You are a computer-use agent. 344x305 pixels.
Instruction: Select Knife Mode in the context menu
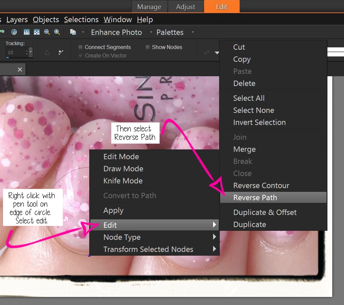point(123,181)
